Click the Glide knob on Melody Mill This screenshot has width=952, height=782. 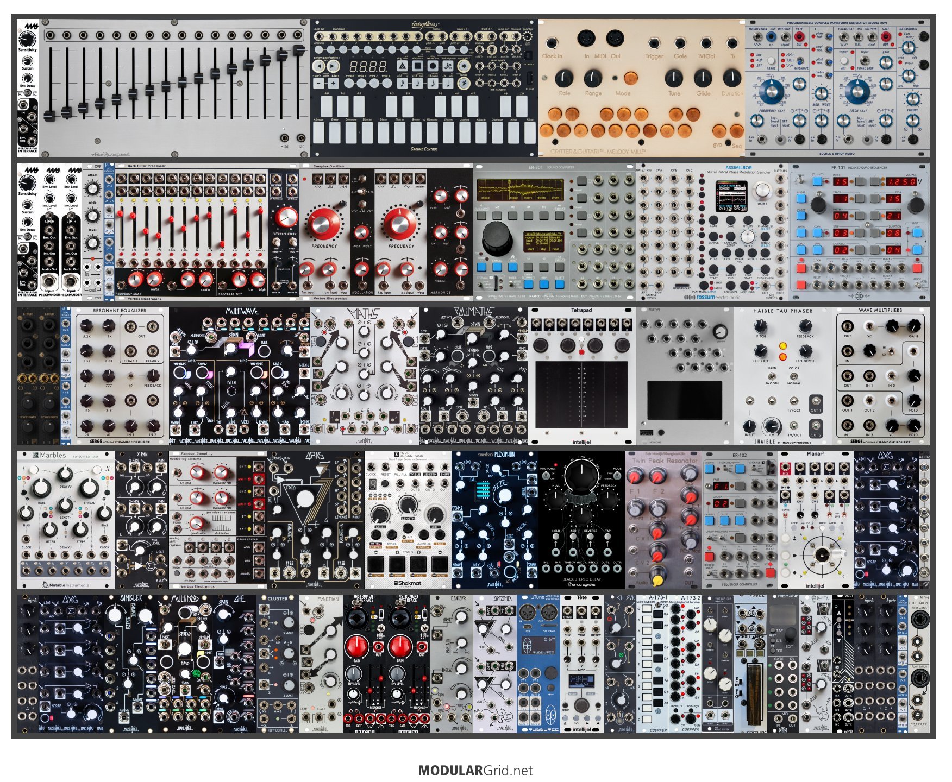703,78
